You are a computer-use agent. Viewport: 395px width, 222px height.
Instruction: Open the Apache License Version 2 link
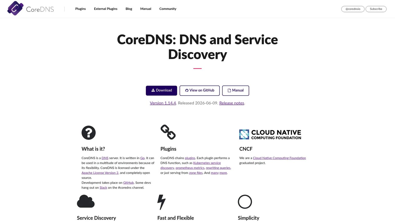pos(100,173)
